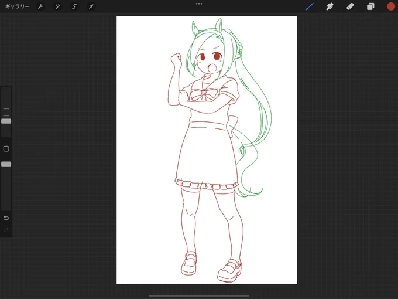Image resolution: width=398 pixels, height=299 pixels.
Task: Open the ギャラリー gallery
Action: click(x=17, y=6)
